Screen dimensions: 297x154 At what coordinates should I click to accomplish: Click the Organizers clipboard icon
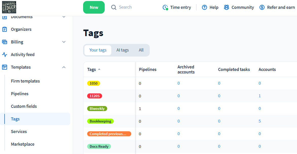pyautogui.click(x=5, y=29)
